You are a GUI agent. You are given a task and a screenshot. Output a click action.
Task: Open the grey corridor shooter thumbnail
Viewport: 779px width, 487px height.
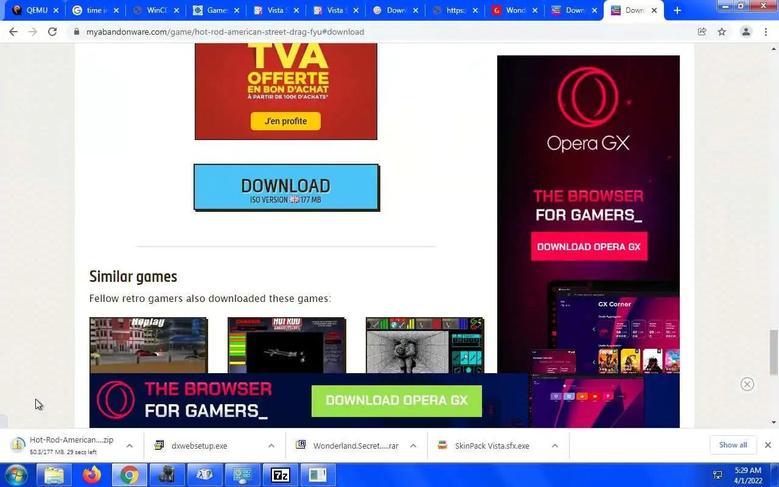coord(425,345)
